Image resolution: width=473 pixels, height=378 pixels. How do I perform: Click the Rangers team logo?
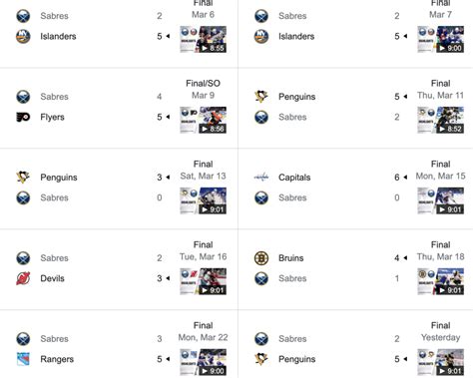[x=23, y=359]
